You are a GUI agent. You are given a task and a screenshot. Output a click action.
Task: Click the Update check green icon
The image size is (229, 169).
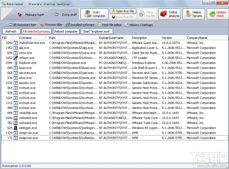point(212,14)
